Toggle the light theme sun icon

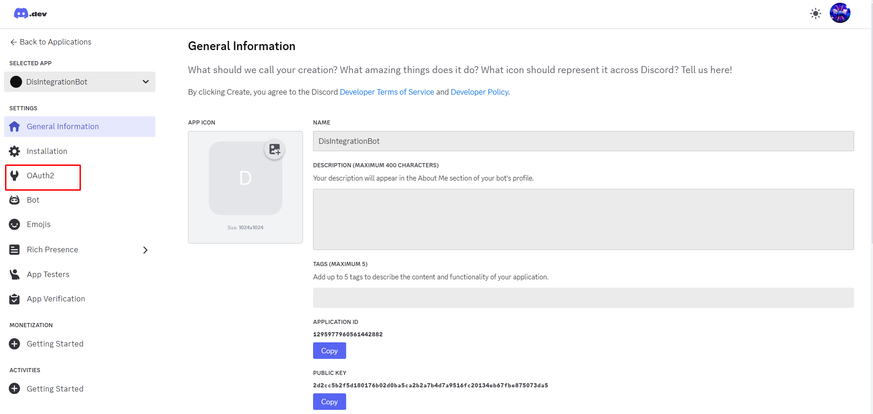tap(816, 13)
